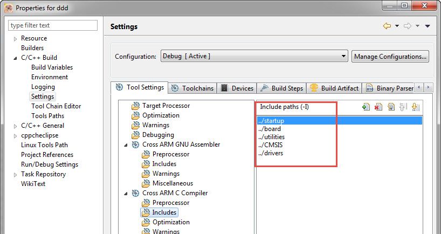Click the Back navigation arrow icon
The image size is (441, 234).
coord(387,26)
